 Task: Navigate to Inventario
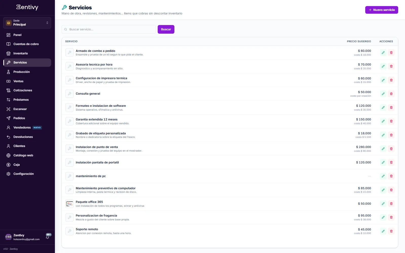(27, 53)
